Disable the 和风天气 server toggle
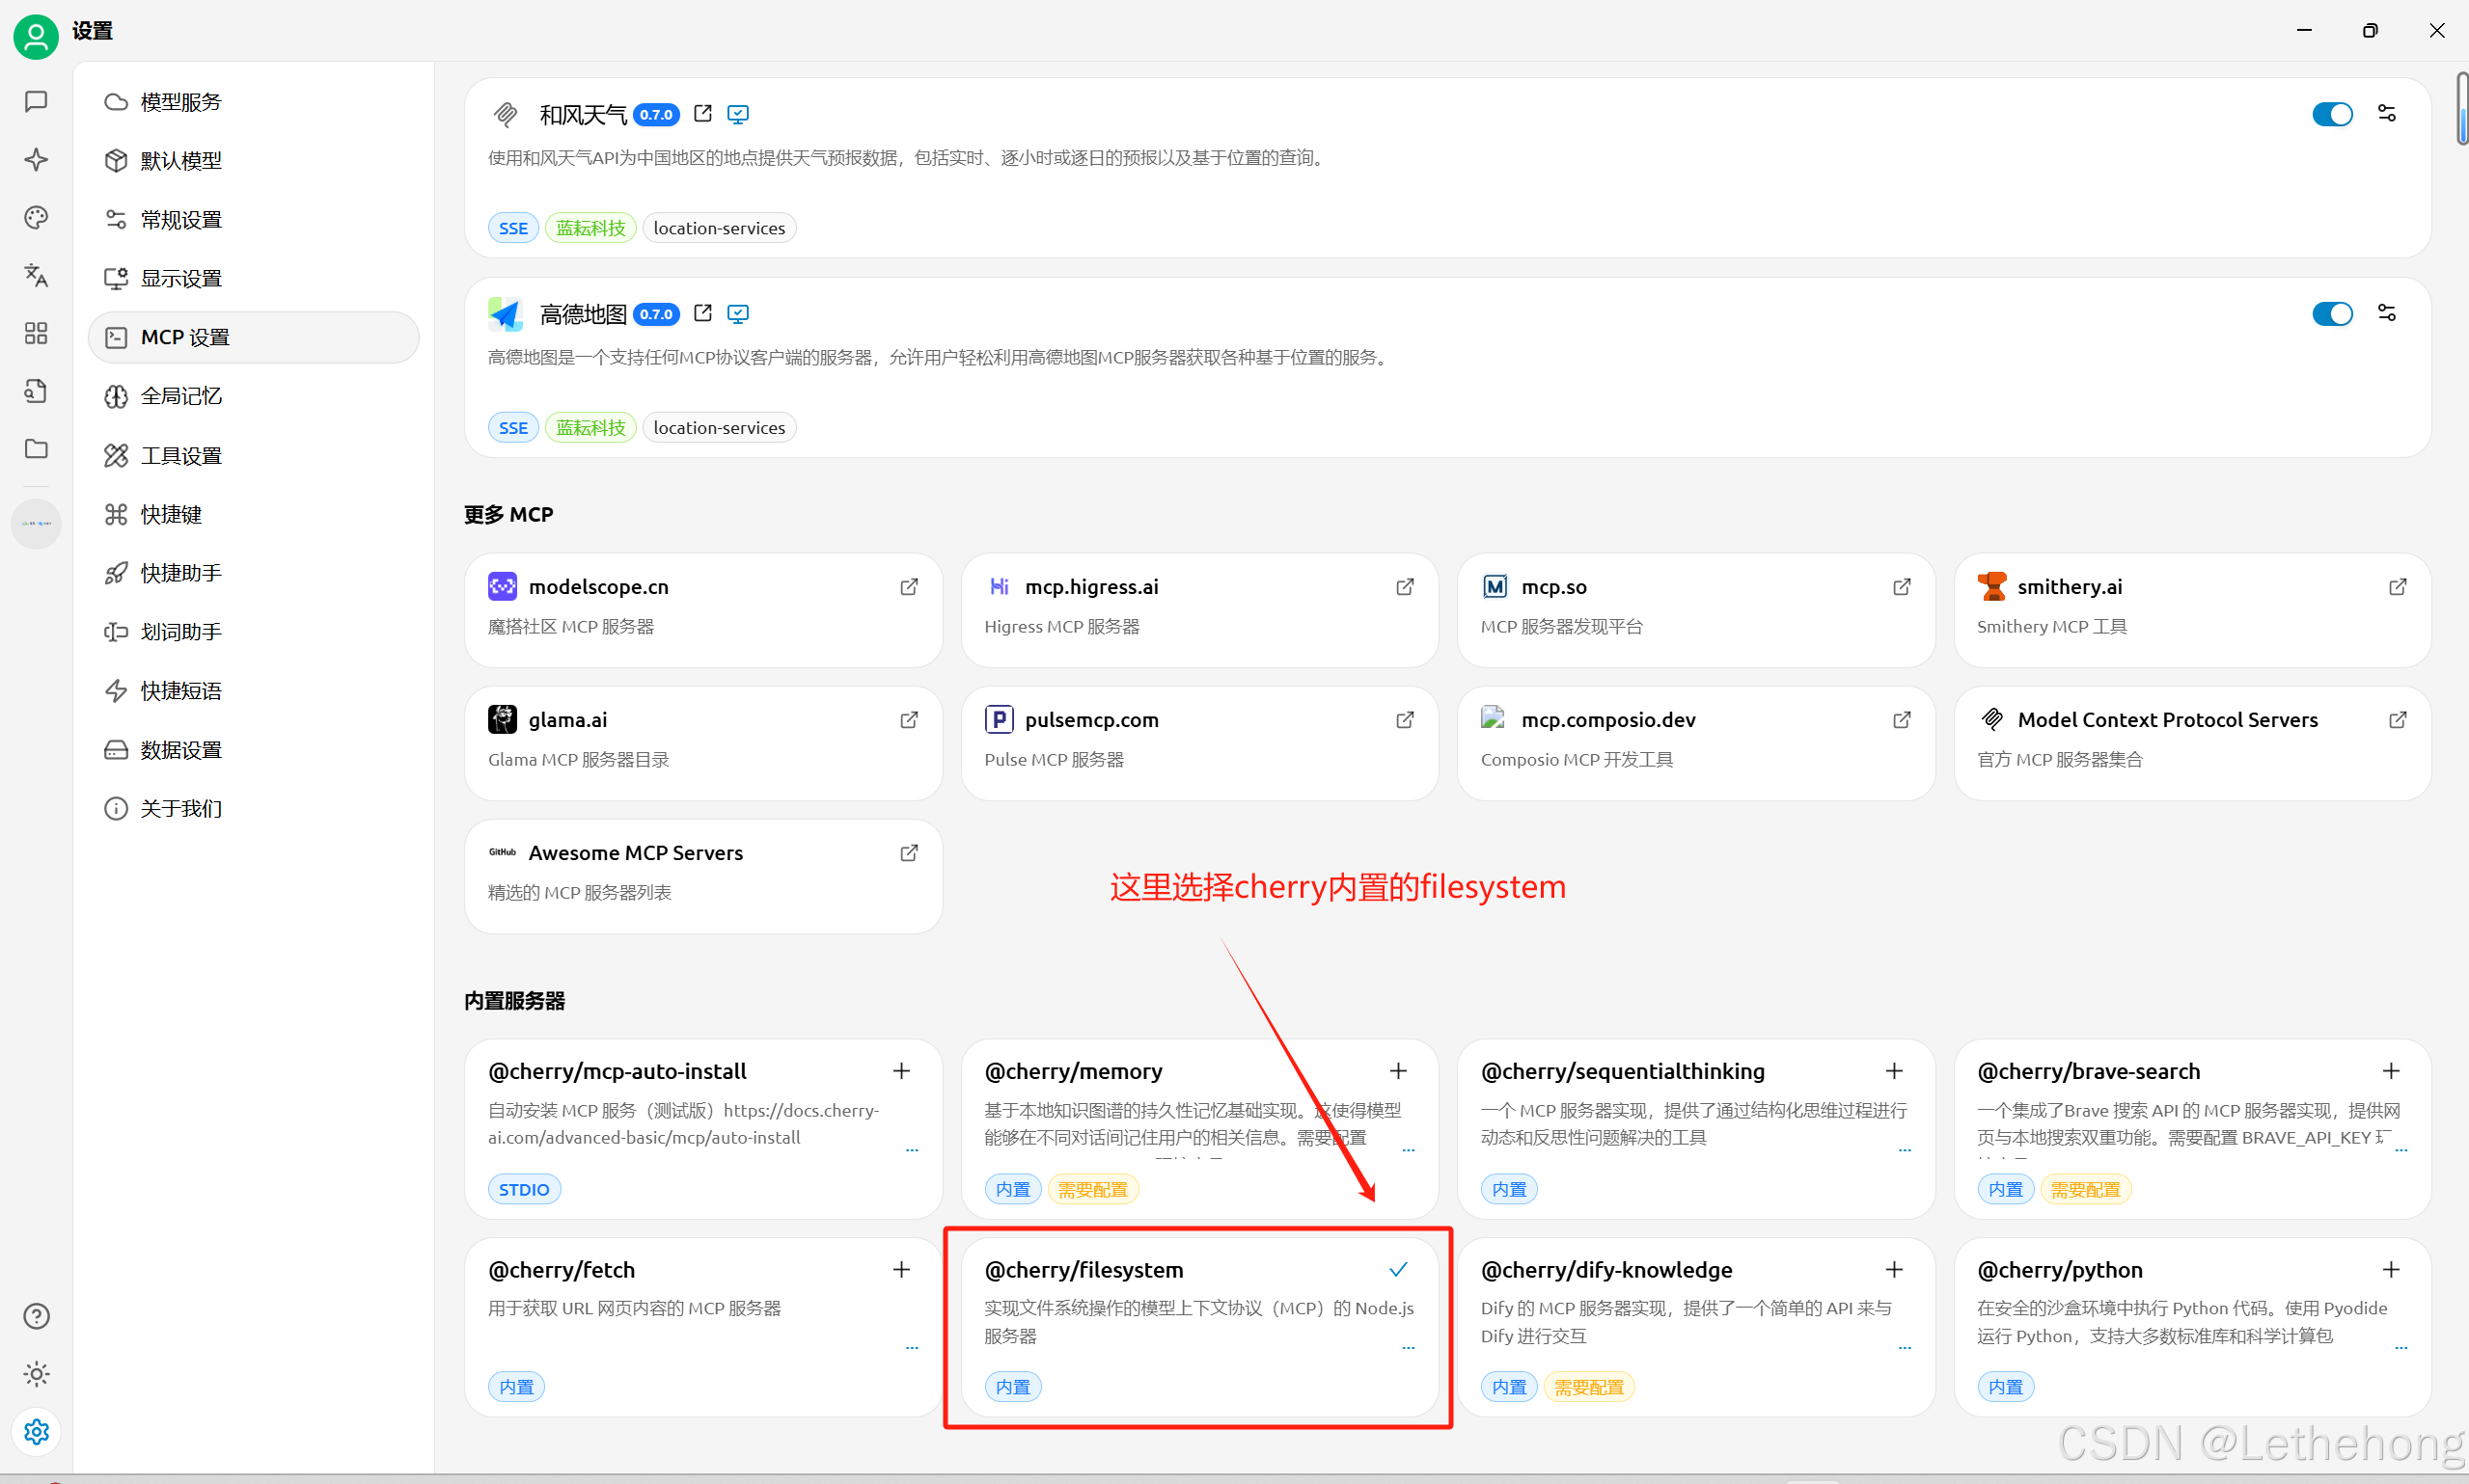The height and width of the screenshot is (1484, 2469). pos(2332,114)
